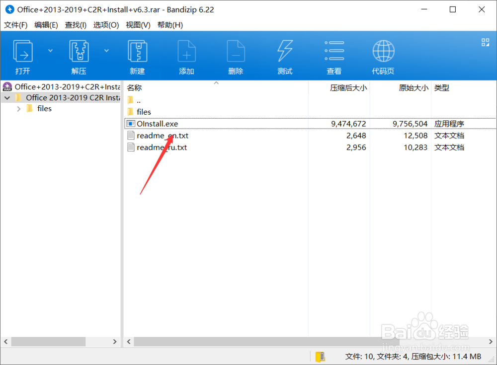This screenshot has height=365, width=497.
Task: Click tree panel scrollbar left arrow
Action: [x=5, y=342]
